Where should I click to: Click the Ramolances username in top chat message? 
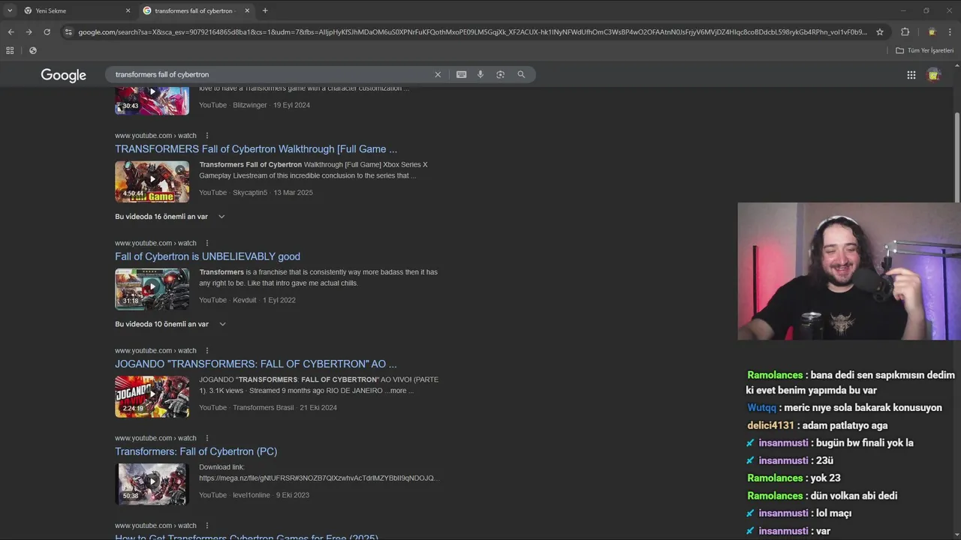pos(775,375)
